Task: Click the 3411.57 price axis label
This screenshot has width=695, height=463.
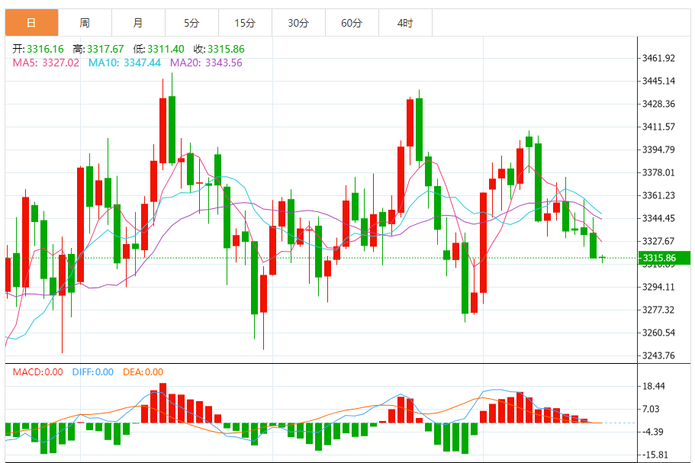Action: coord(658,127)
